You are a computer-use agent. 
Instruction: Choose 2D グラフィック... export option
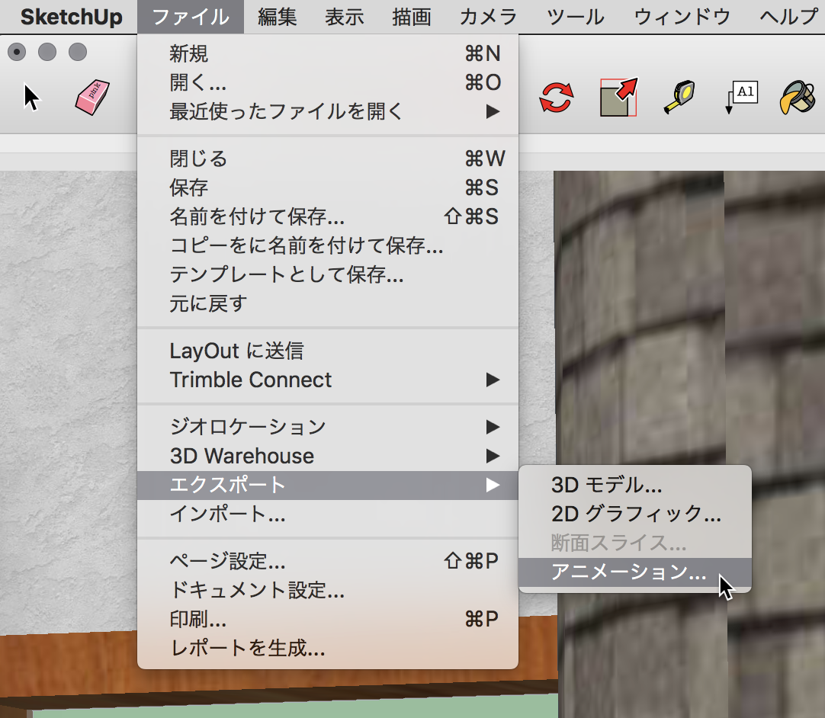[x=635, y=514]
